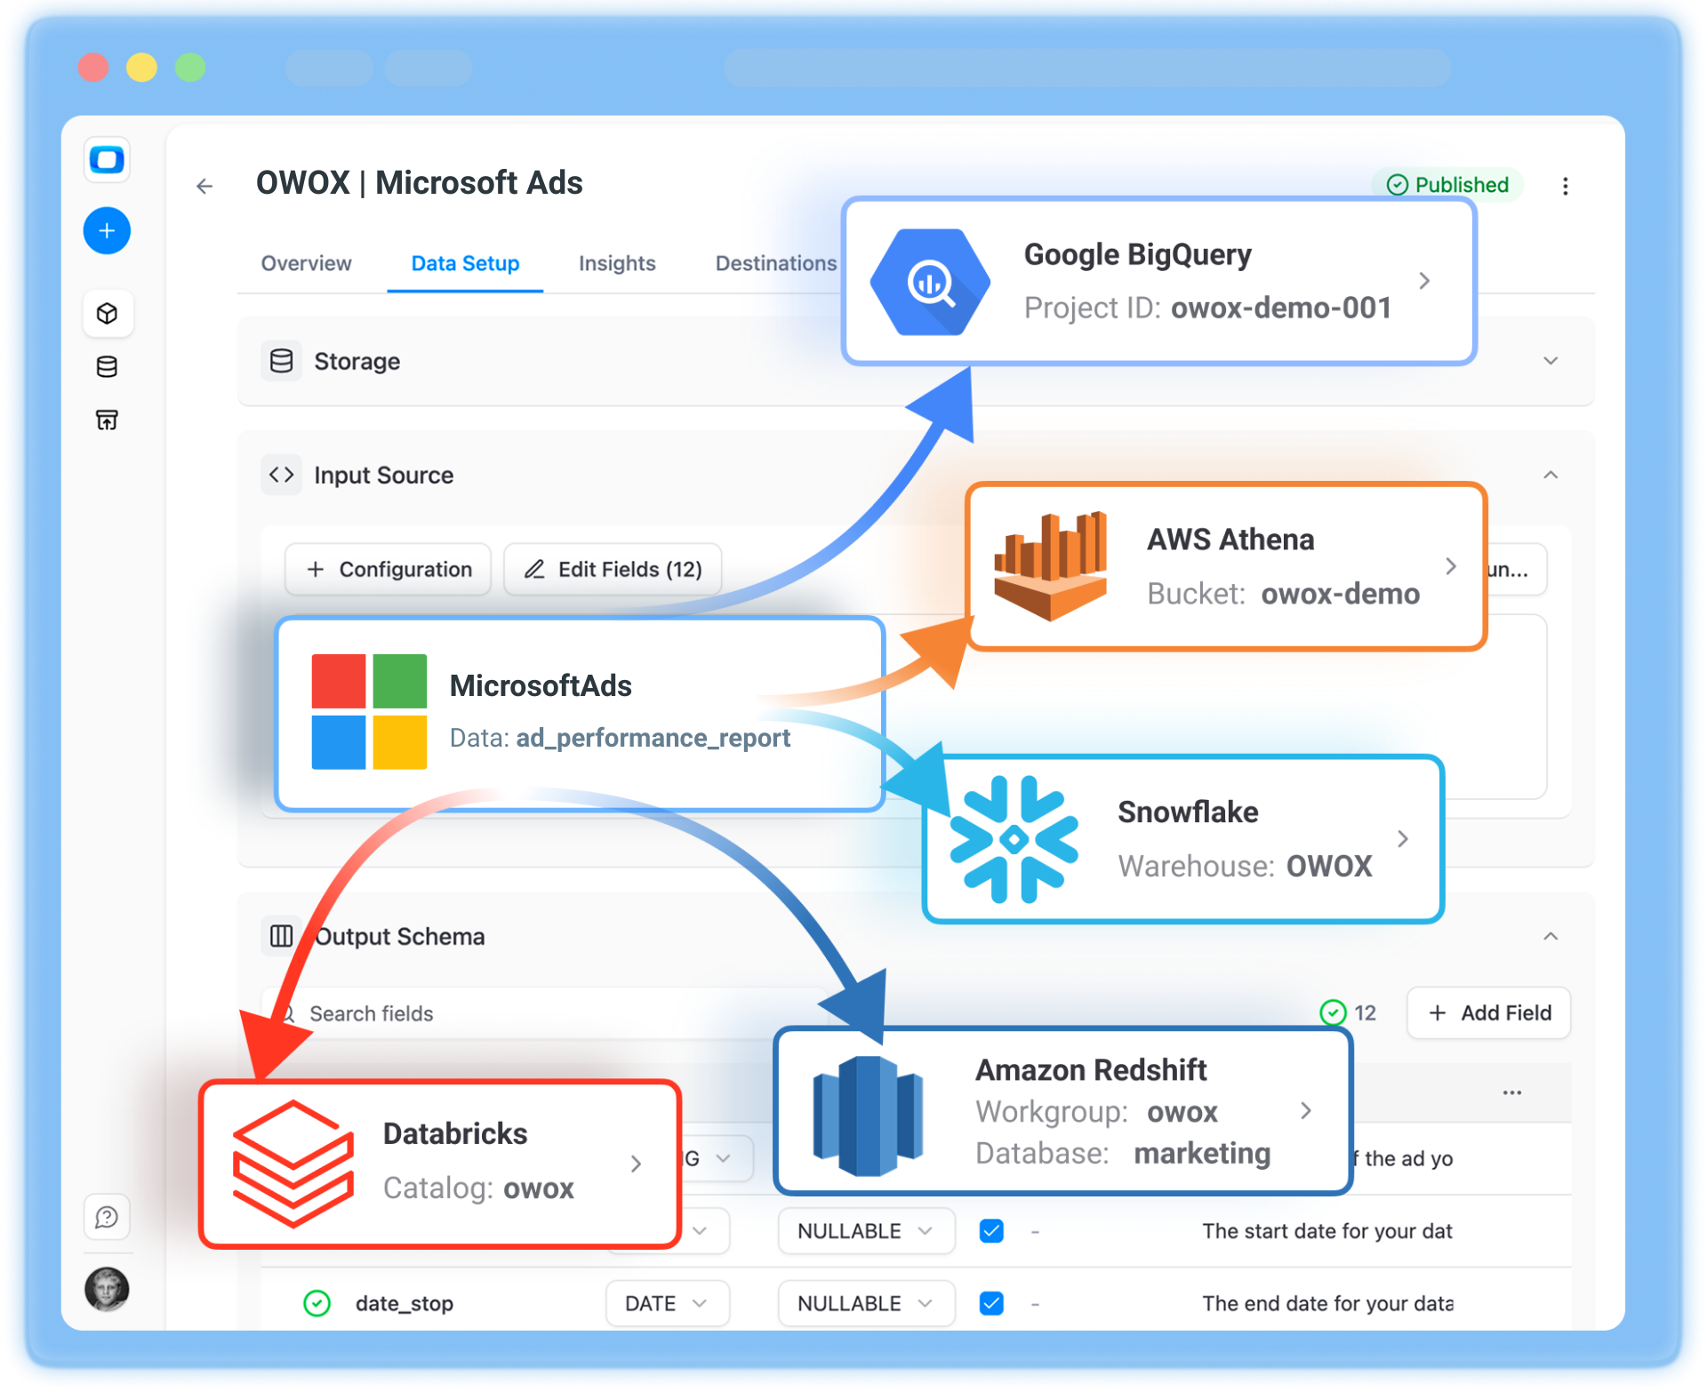The height and width of the screenshot is (1392, 1707).
Task: Collapse the Input Source section
Action: (x=1551, y=475)
